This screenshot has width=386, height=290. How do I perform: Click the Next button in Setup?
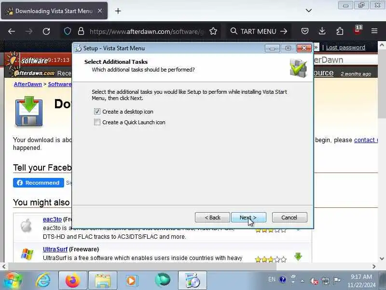coord(248,217)
